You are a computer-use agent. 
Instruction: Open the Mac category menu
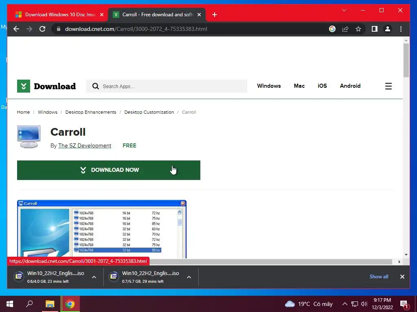[x=299, y=86]
